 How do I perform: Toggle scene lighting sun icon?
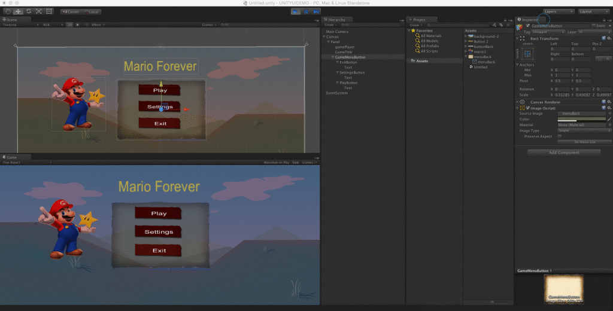pos(77,25)
